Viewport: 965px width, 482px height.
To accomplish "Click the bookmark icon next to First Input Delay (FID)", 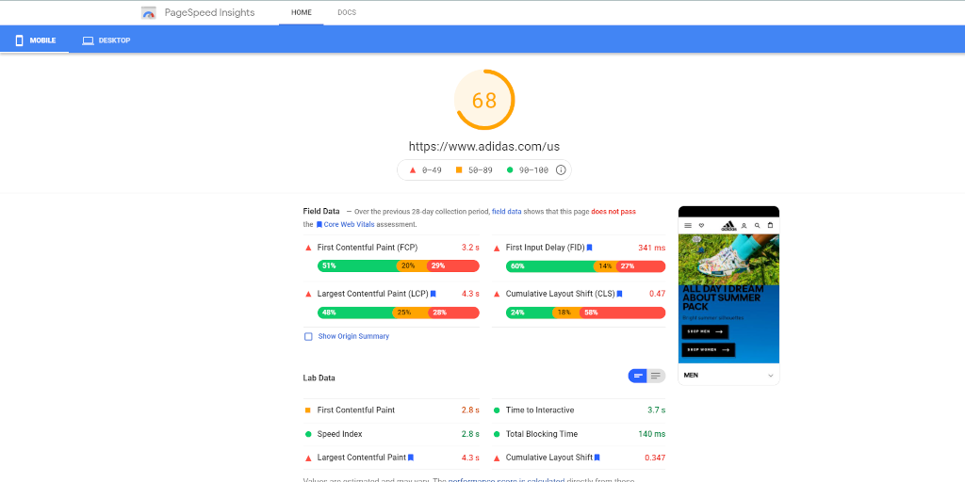I will (589, 248).
